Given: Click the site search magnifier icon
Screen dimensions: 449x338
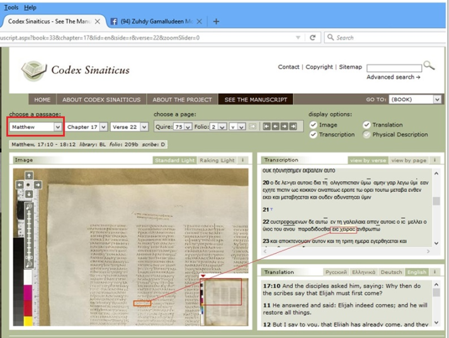Looking at the screenshot, I should coord(429,66).
